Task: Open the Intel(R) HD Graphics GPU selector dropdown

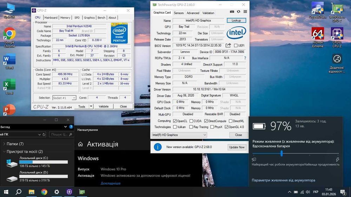Action: [x=179, y=135]
